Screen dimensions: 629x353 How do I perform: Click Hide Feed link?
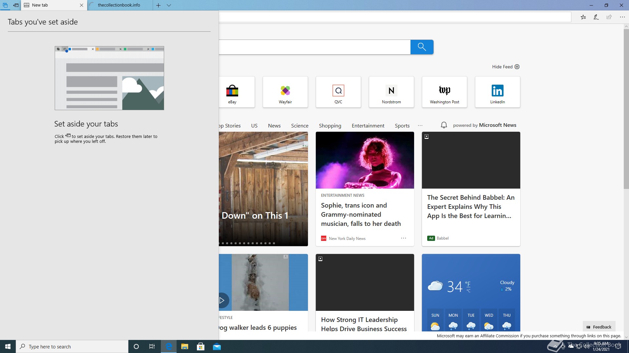pos(502,67)
